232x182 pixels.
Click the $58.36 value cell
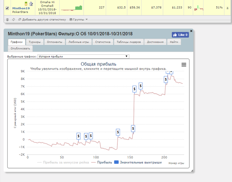pos(135,8)
